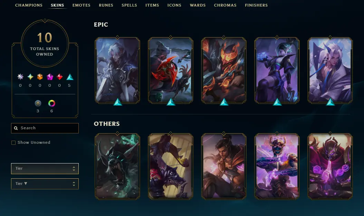The height and width of the screenshot is (216, 364).
Task: Open the red blade epic skin card
Action: (171, 70)
